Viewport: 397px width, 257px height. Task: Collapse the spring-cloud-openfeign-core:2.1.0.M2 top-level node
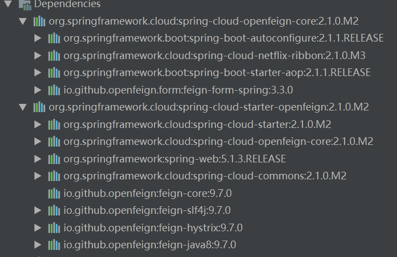(22, 21)
